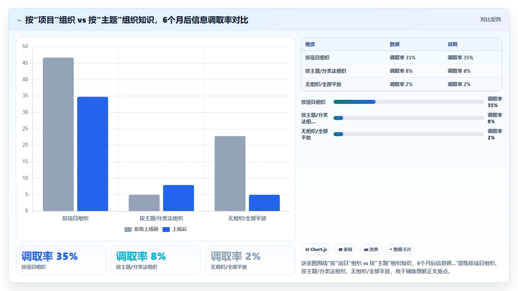The width and height of the screenshot is (518, 291).
Task: Open the 调取率 8% data card
Action: pyautogui.click(x=155, y=260)
